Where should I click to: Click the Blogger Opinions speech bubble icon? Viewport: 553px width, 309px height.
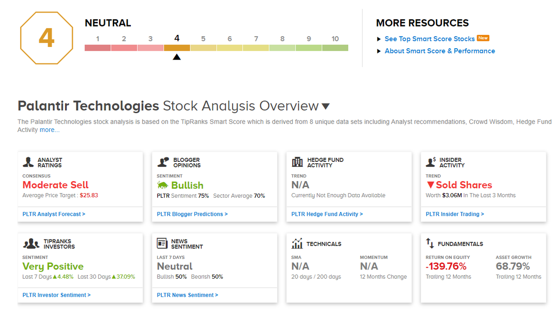[163, 162]
